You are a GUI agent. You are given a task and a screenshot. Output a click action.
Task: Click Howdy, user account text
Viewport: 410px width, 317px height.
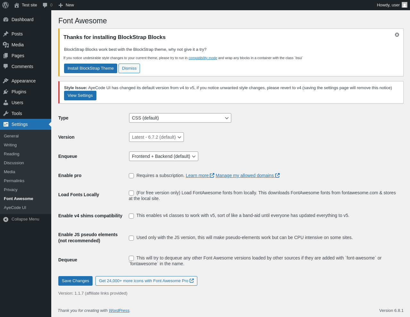click(x=388, y=5)
